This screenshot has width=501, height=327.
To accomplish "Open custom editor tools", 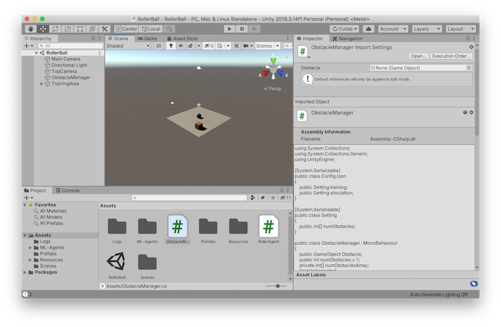I will coord(105,29).
